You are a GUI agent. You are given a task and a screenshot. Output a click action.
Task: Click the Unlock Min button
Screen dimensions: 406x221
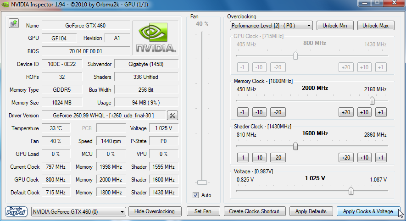point(335,26)
